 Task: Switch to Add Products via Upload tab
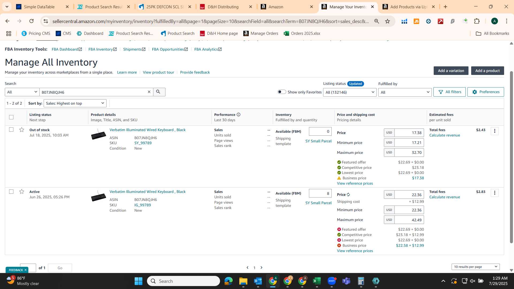(409, 7)
